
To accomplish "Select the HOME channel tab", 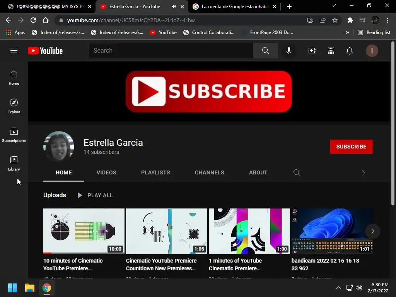I will pyautogui.click(x=64, y=173).
